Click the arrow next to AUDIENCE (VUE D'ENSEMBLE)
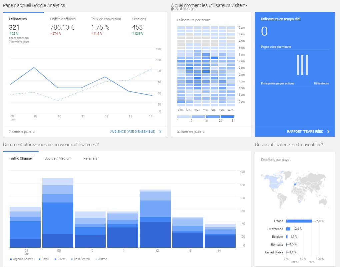340x267 pixels. [x=160, y=132]
